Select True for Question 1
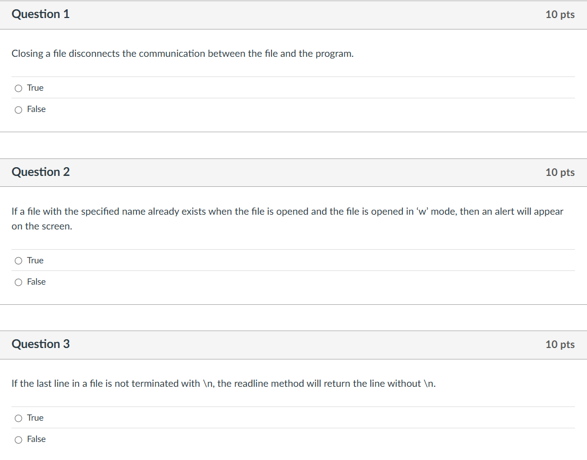The height and width of the screenshot is (460, 587). (x=18, y=87)
